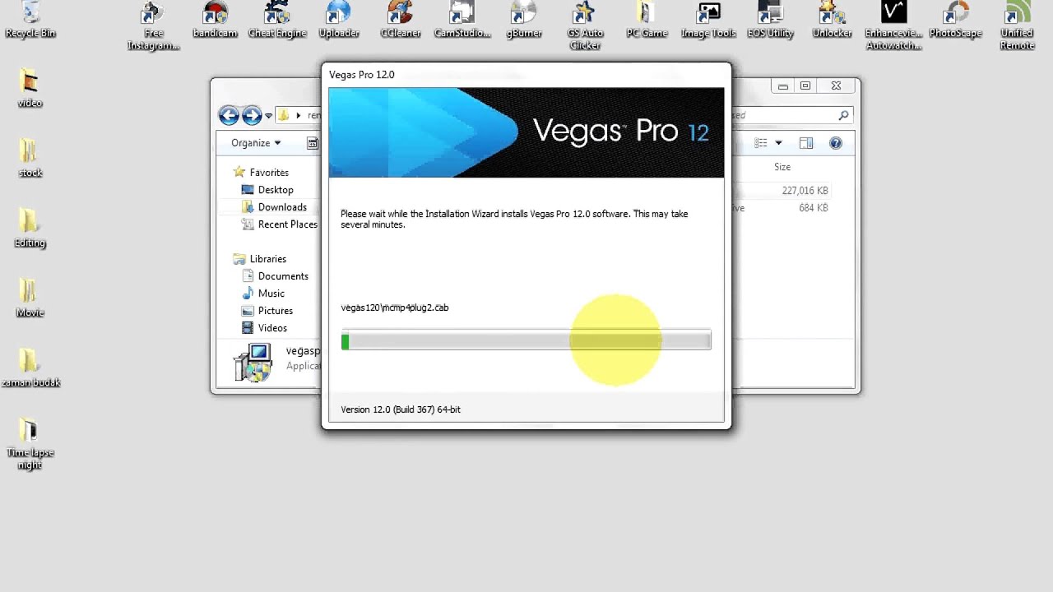Select the CCleaner desktop shortcut
The image size is (1053, 592).
401,20
